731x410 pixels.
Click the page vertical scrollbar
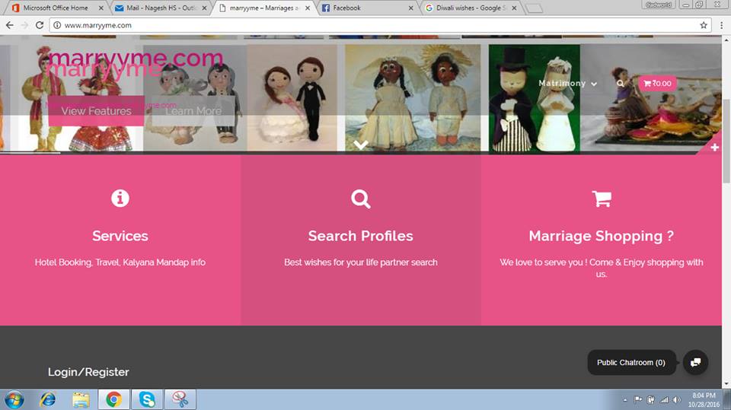coord(726,152)
